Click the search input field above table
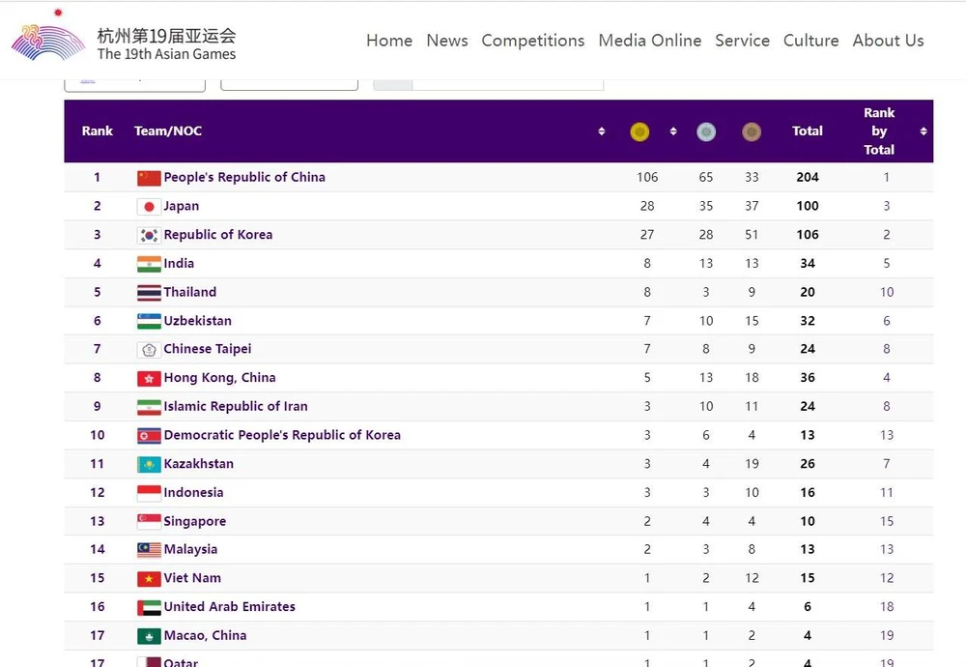966x667 pixels. coord(507,83)
